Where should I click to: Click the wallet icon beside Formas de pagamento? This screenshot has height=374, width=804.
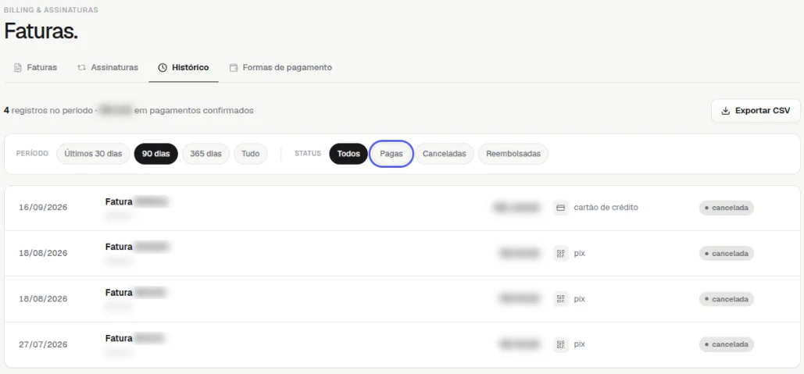coord(234,68)
